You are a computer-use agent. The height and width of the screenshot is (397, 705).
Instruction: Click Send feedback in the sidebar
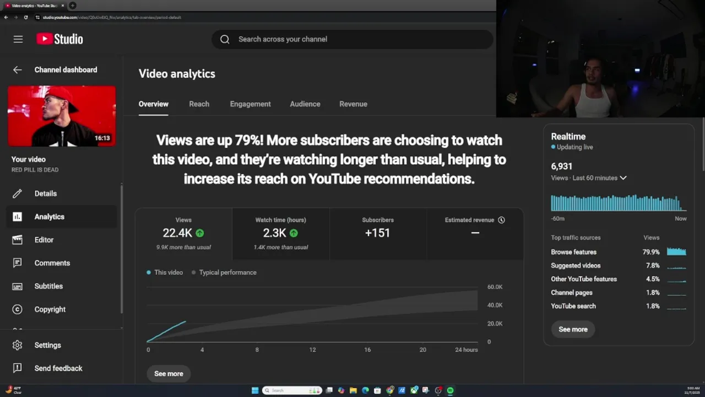[62, 368]
